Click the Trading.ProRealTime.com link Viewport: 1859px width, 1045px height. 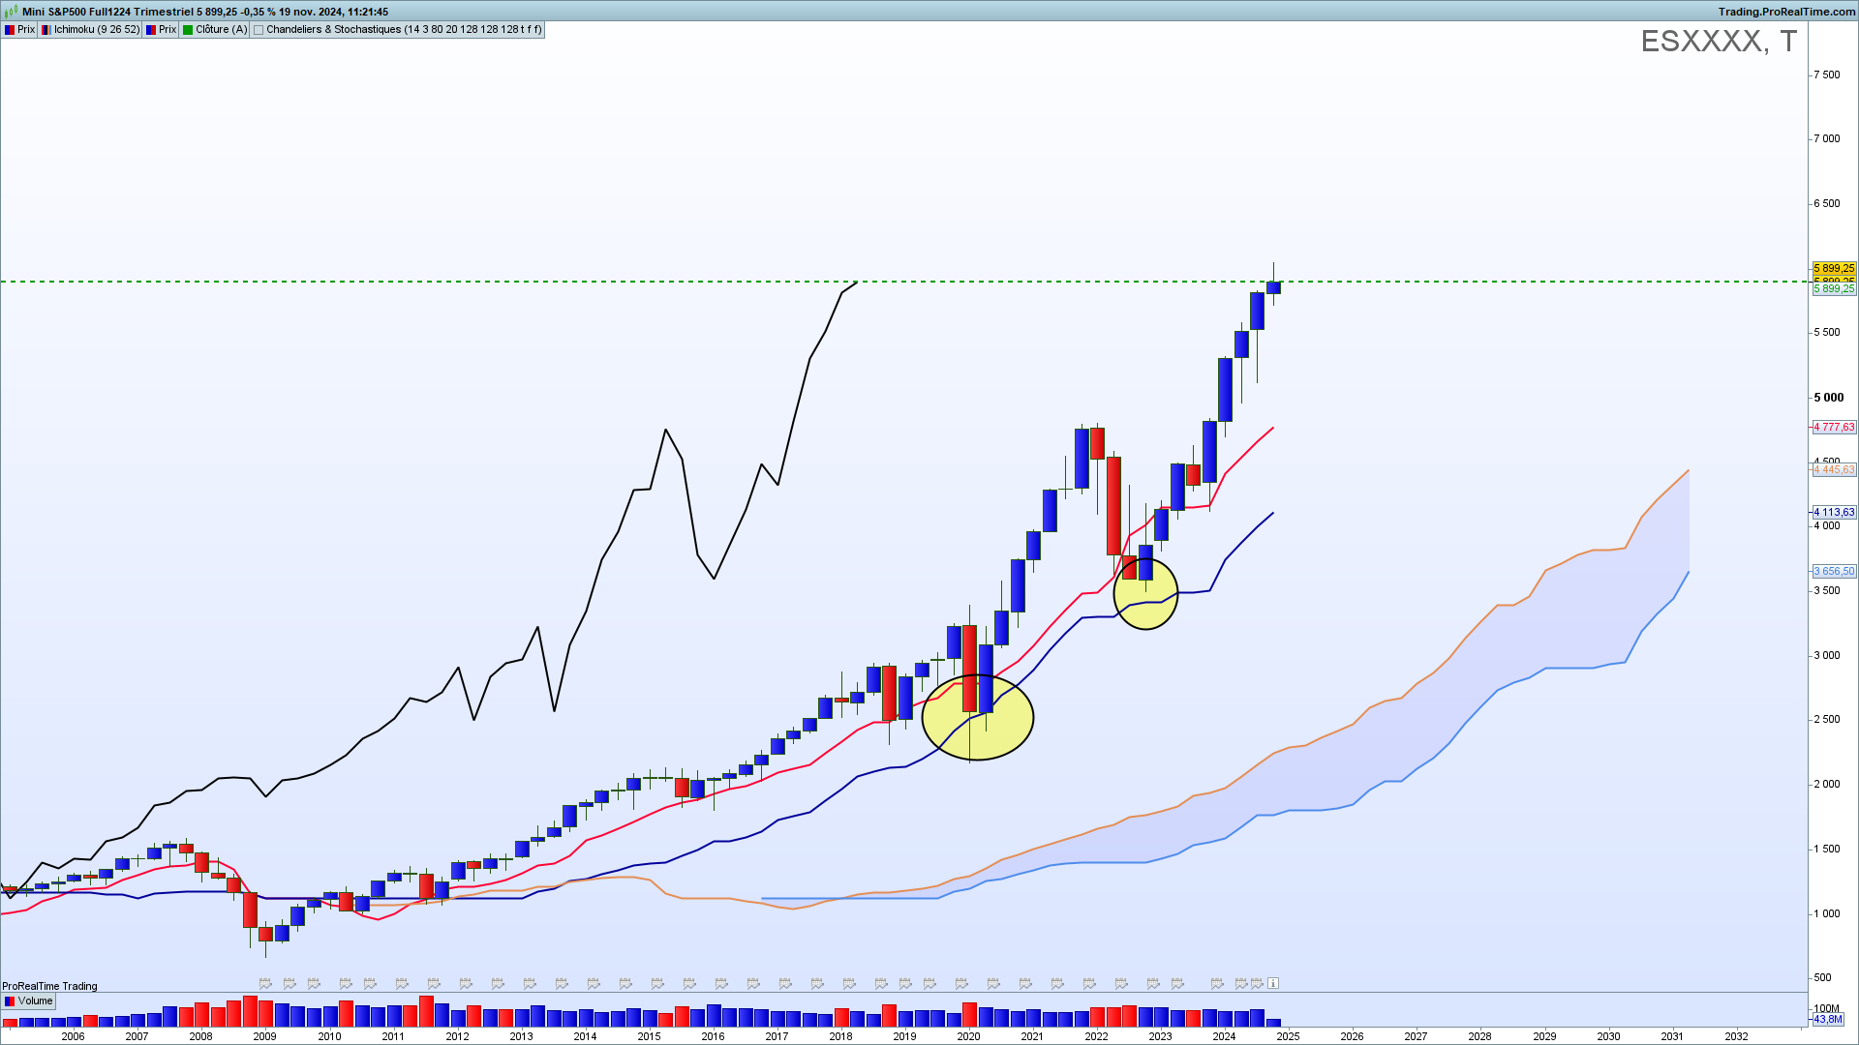pos(1785,12)
